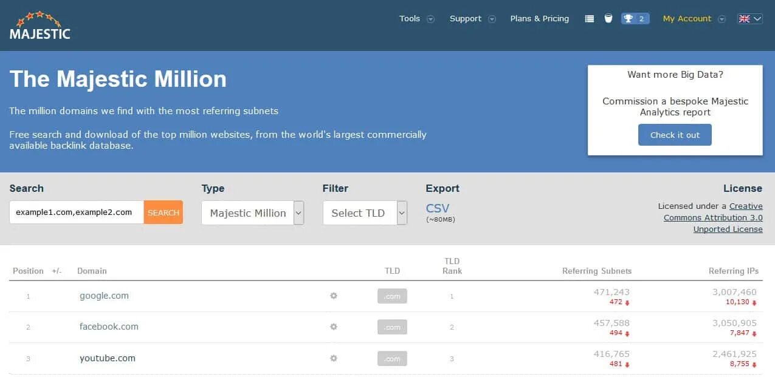The width and height of the screenshot is (775, 377).
Task: Open the list icon in header
Action: point(589,19)
